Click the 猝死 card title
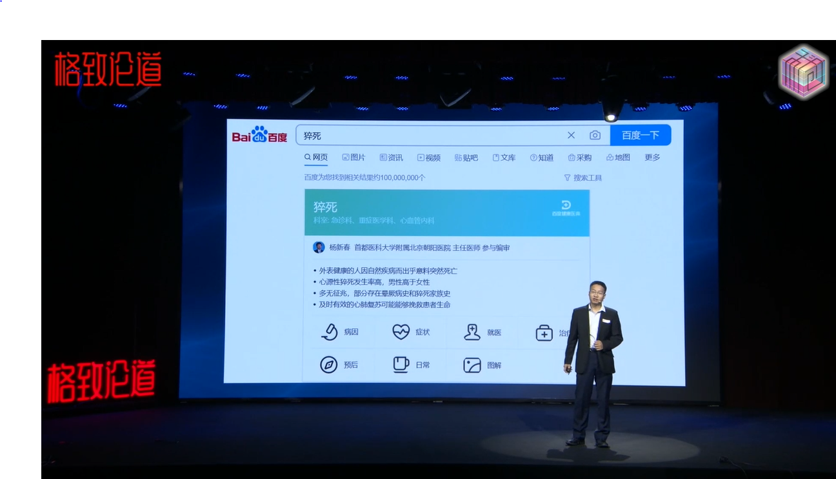Image resolution: width=836 pixels, height=479 pixels. pos(325,207)
